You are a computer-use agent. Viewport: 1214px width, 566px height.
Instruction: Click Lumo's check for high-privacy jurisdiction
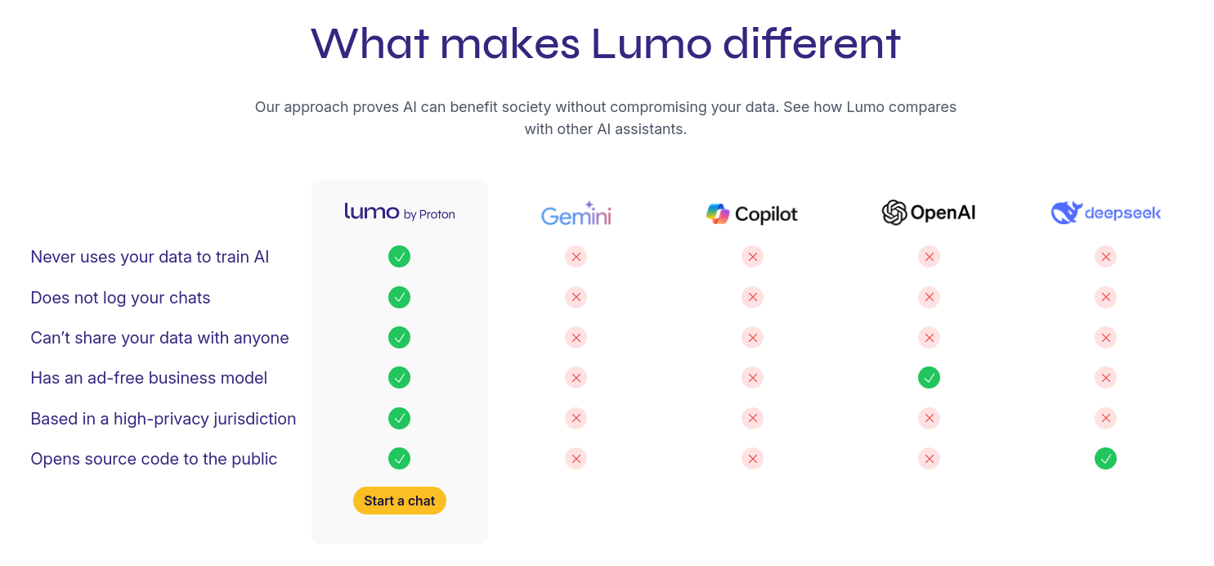tap(399, 418)
